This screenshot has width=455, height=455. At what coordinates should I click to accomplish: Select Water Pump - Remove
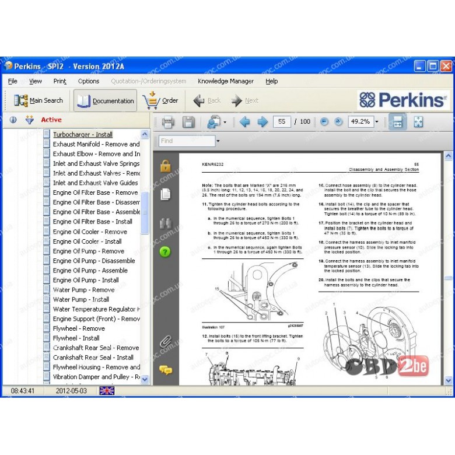point(83,289)
